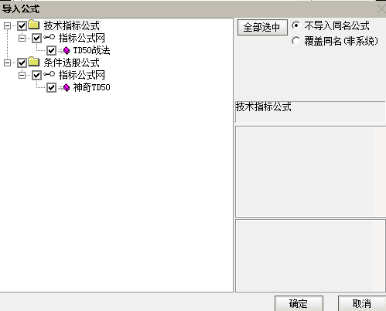This screenshot has width=386, height=311.
Task: Click the key icon of 指标公式网 under 条件选股公式
Action: (x=49, y=75)
